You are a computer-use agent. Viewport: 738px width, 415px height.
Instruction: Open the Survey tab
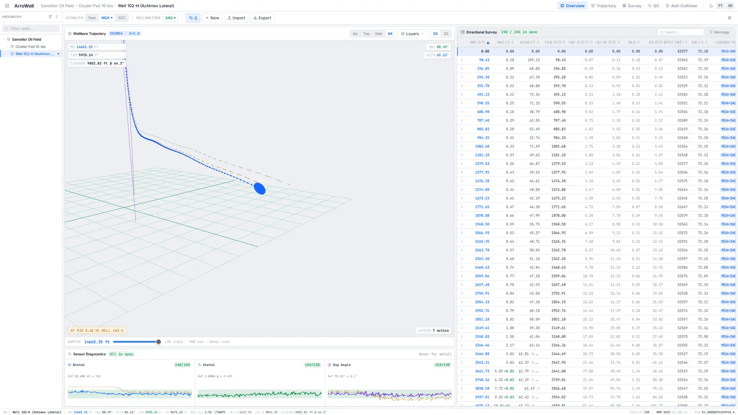click(x=632, y=6)
